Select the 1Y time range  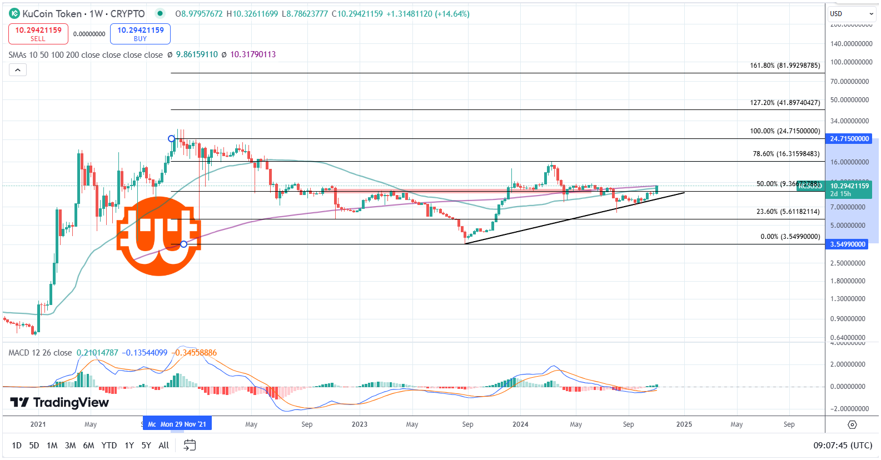click(129, 446)
